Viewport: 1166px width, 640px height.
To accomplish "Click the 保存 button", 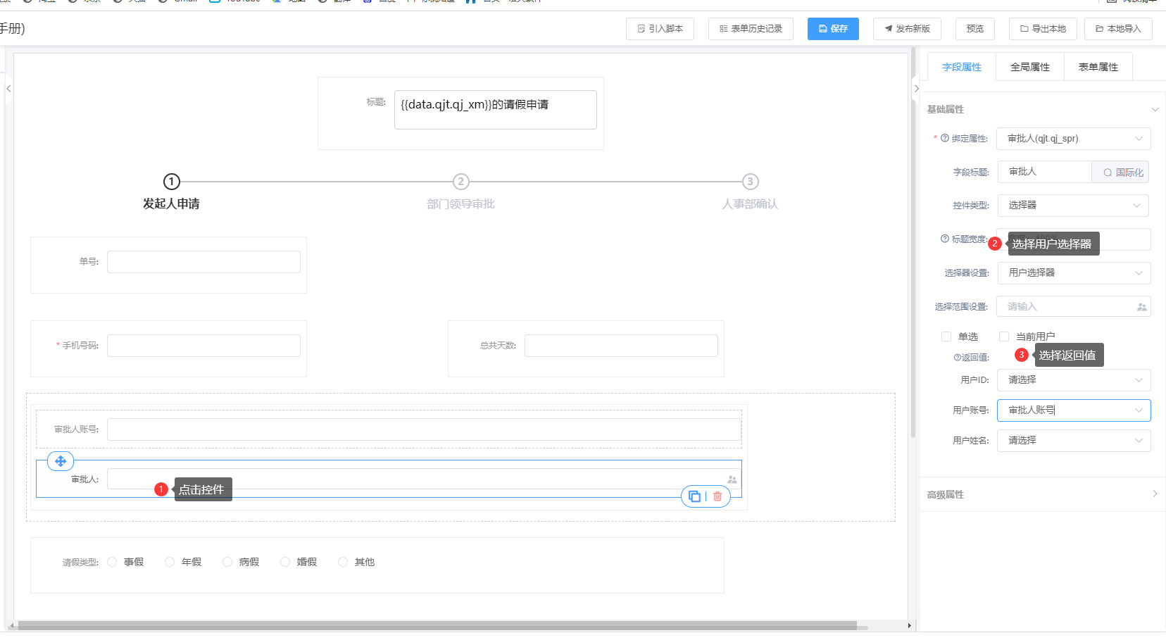I will pos(833,29).
